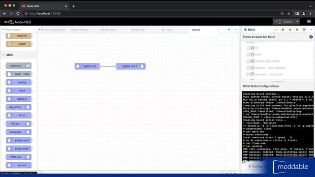Select the read file palette node
315x177 pixels.
click(19, 36)
